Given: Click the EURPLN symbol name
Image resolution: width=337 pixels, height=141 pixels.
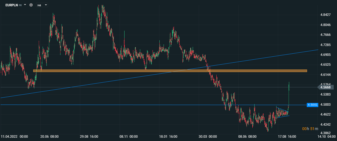Looking at the screenshot, I should pyautogui.click(x=11, y=5).
